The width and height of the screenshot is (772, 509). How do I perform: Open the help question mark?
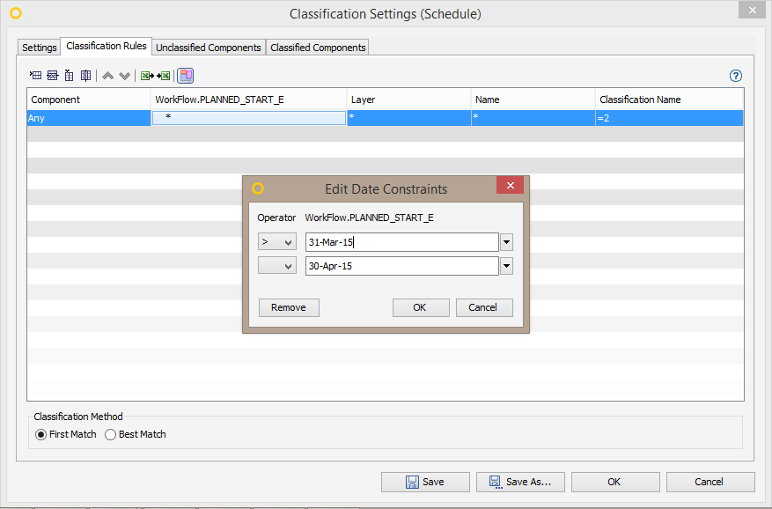(735, 76)
